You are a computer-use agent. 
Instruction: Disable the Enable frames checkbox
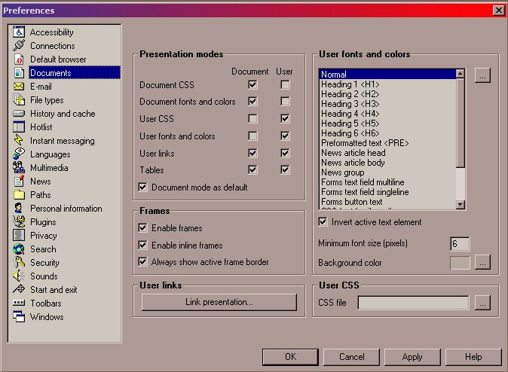143,228
